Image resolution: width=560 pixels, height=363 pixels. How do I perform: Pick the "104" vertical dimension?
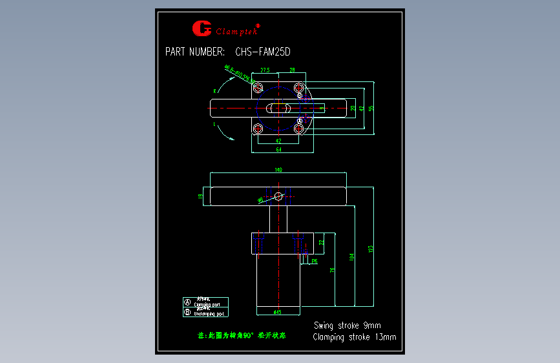(351, 257)
